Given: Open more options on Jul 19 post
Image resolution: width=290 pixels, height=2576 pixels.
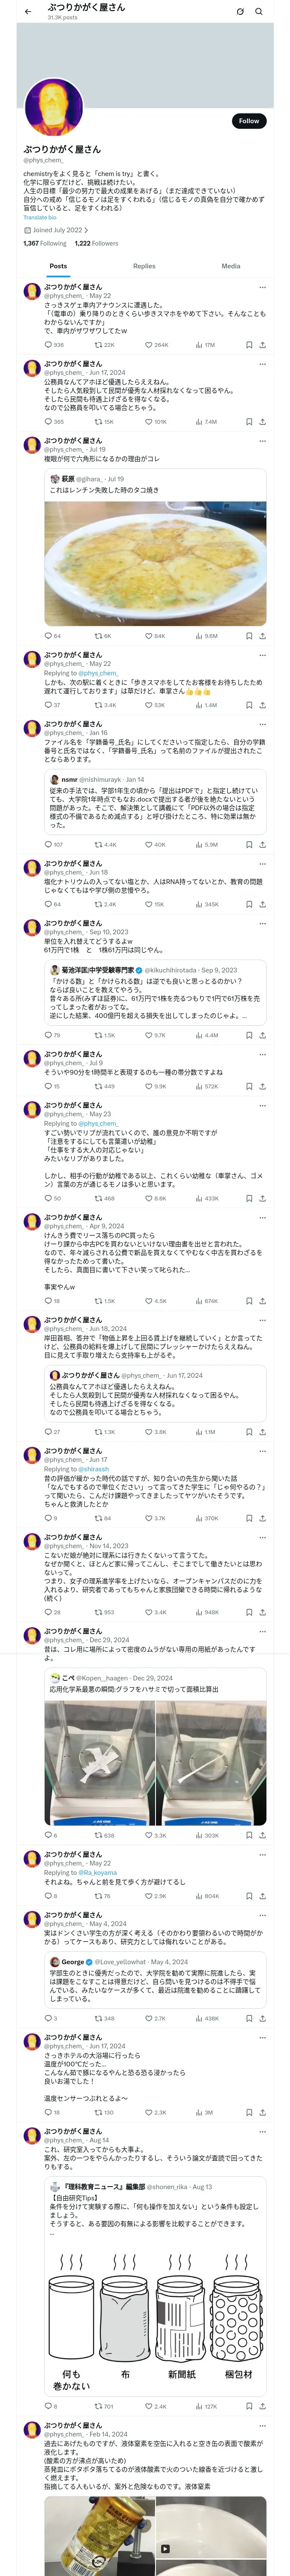Looking at the screenshot, I should point(262,441).
